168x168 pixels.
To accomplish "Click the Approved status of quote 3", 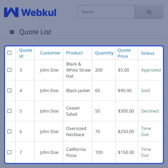I will click(151, 70).
